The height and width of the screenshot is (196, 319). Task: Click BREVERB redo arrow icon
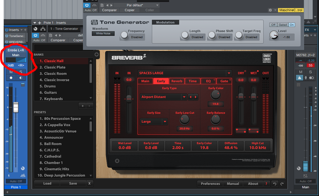click(x=282, y=184)
